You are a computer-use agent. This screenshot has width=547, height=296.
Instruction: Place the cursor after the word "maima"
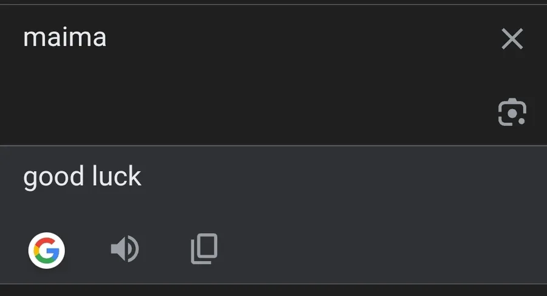tap(107, 37)
